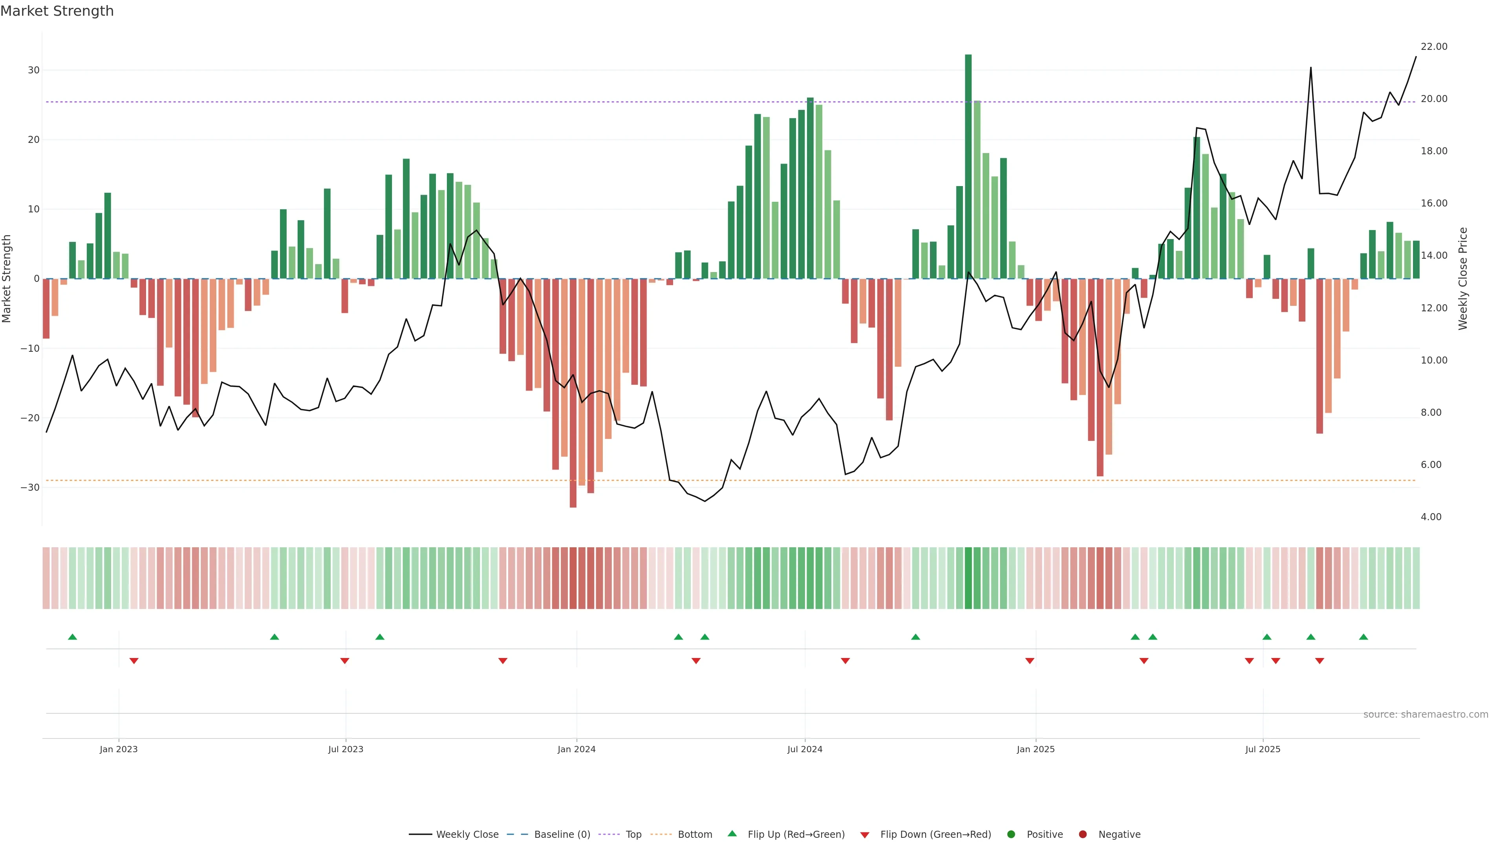
Task: Click the rightmost green flip-up triangle marker
Action: pos(1363,637)
